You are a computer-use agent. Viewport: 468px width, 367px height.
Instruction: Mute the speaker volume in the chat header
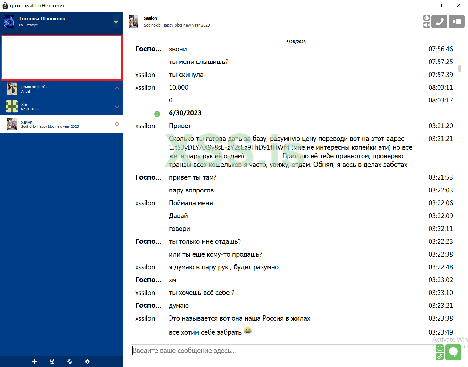(426, 25)
